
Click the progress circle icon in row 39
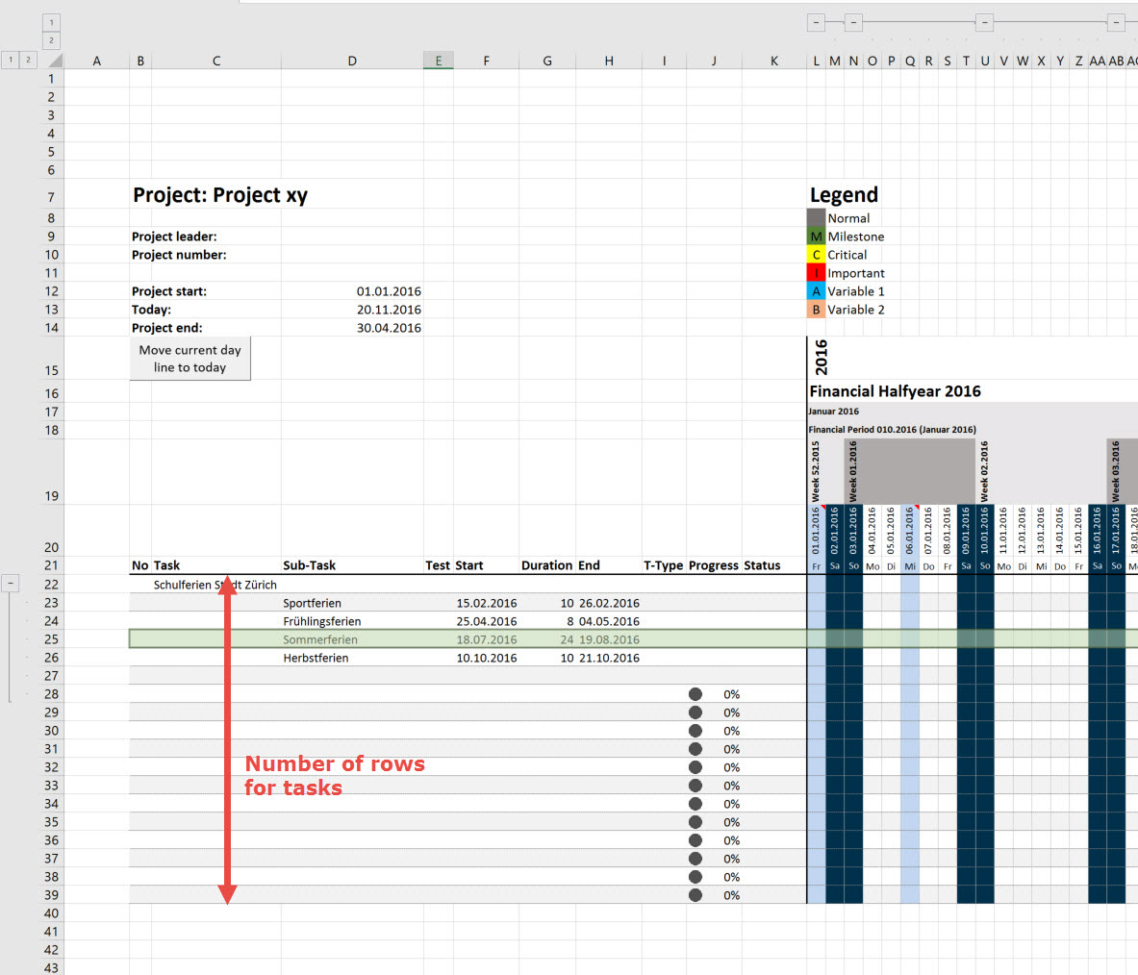coord(695,895)
